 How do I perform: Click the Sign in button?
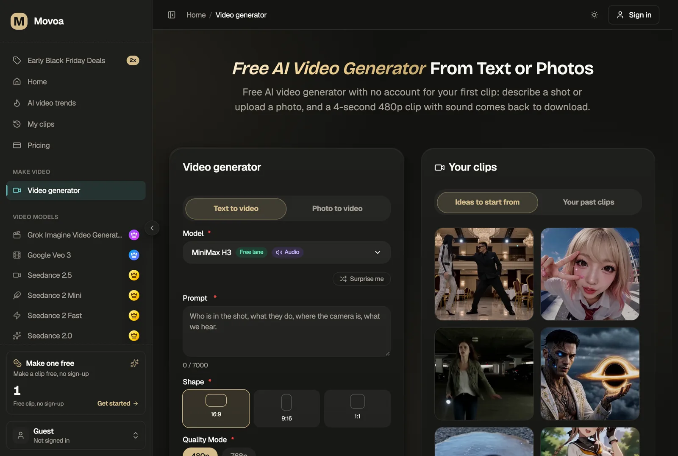634,15
